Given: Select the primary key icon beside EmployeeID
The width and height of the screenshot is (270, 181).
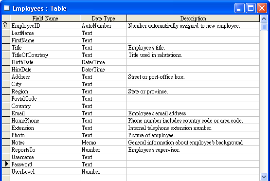Looking at the screenshot, I should tap(5, 25).
